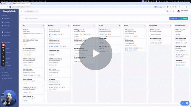Delete the recording with the trash icon

(x=3, y=57)
